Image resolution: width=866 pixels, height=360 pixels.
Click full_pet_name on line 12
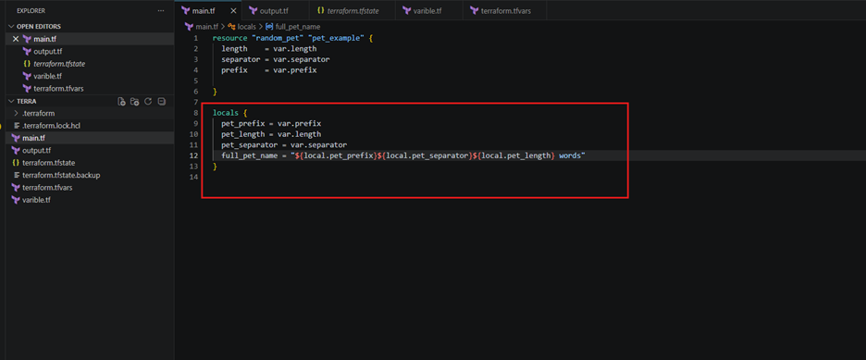click(250, 156)
